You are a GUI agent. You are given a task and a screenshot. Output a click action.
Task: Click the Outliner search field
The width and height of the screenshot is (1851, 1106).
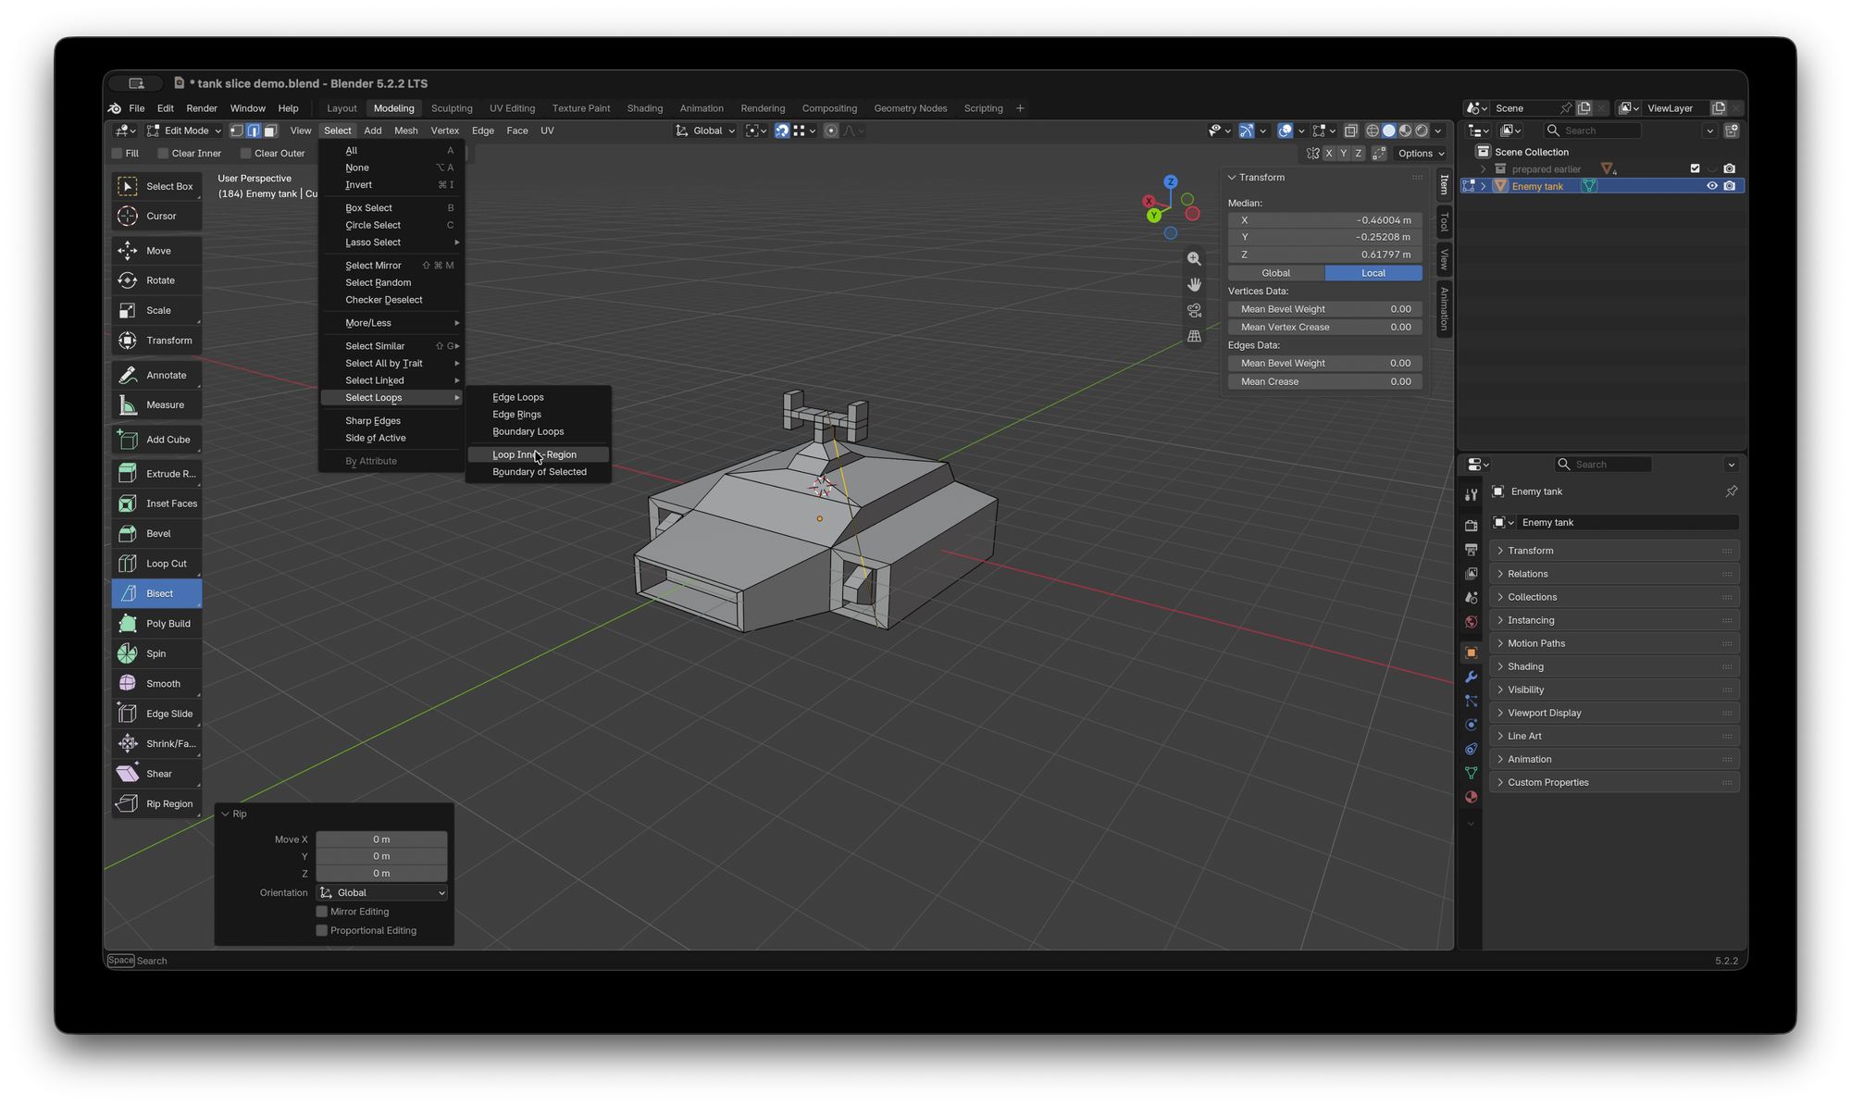pyautogui.click(x=1591, y=130)
